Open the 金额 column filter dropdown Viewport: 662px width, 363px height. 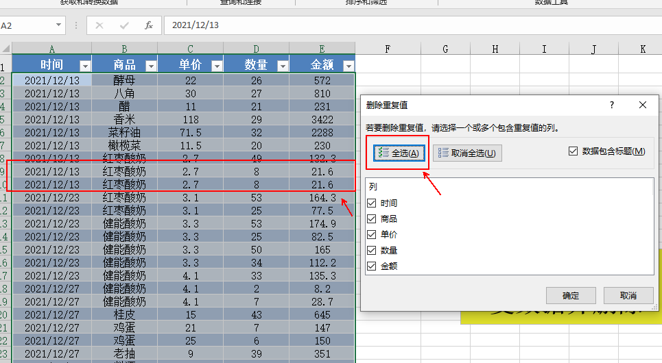click(x=348, y=66)
